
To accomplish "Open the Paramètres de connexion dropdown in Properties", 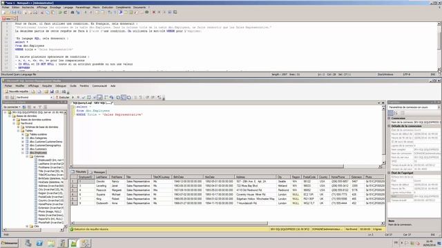I will pyautogui.click(x=439, y=107).
